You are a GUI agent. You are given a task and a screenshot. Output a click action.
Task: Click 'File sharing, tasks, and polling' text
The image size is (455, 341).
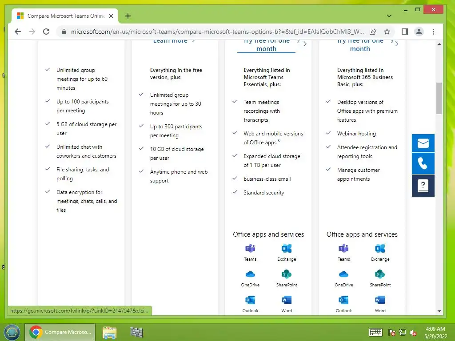(x=83, y=174)
